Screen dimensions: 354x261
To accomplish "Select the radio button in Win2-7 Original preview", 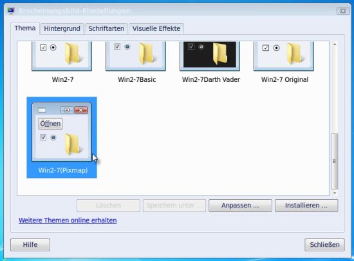I will [x=277, y=48].
